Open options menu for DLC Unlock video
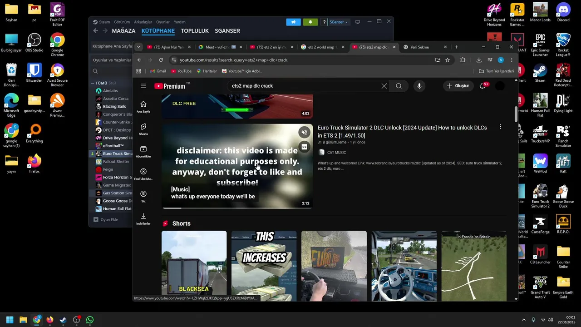581x327 pixels. [x=500, y=127]
